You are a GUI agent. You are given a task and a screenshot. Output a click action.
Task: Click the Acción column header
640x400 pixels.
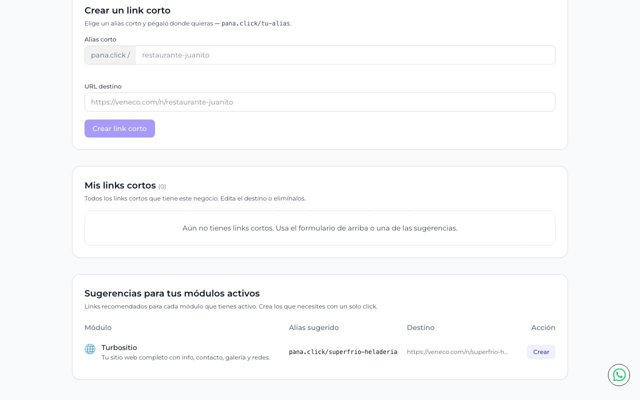point(543,327)
